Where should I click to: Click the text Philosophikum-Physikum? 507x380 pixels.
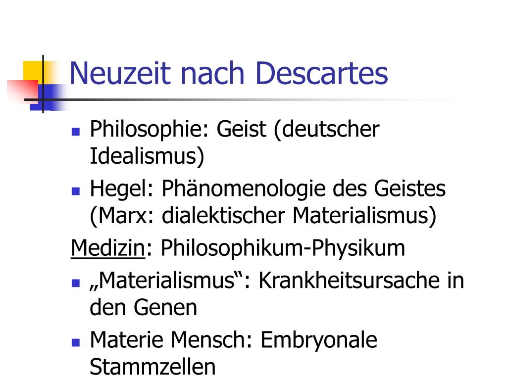tap(283, 248)
